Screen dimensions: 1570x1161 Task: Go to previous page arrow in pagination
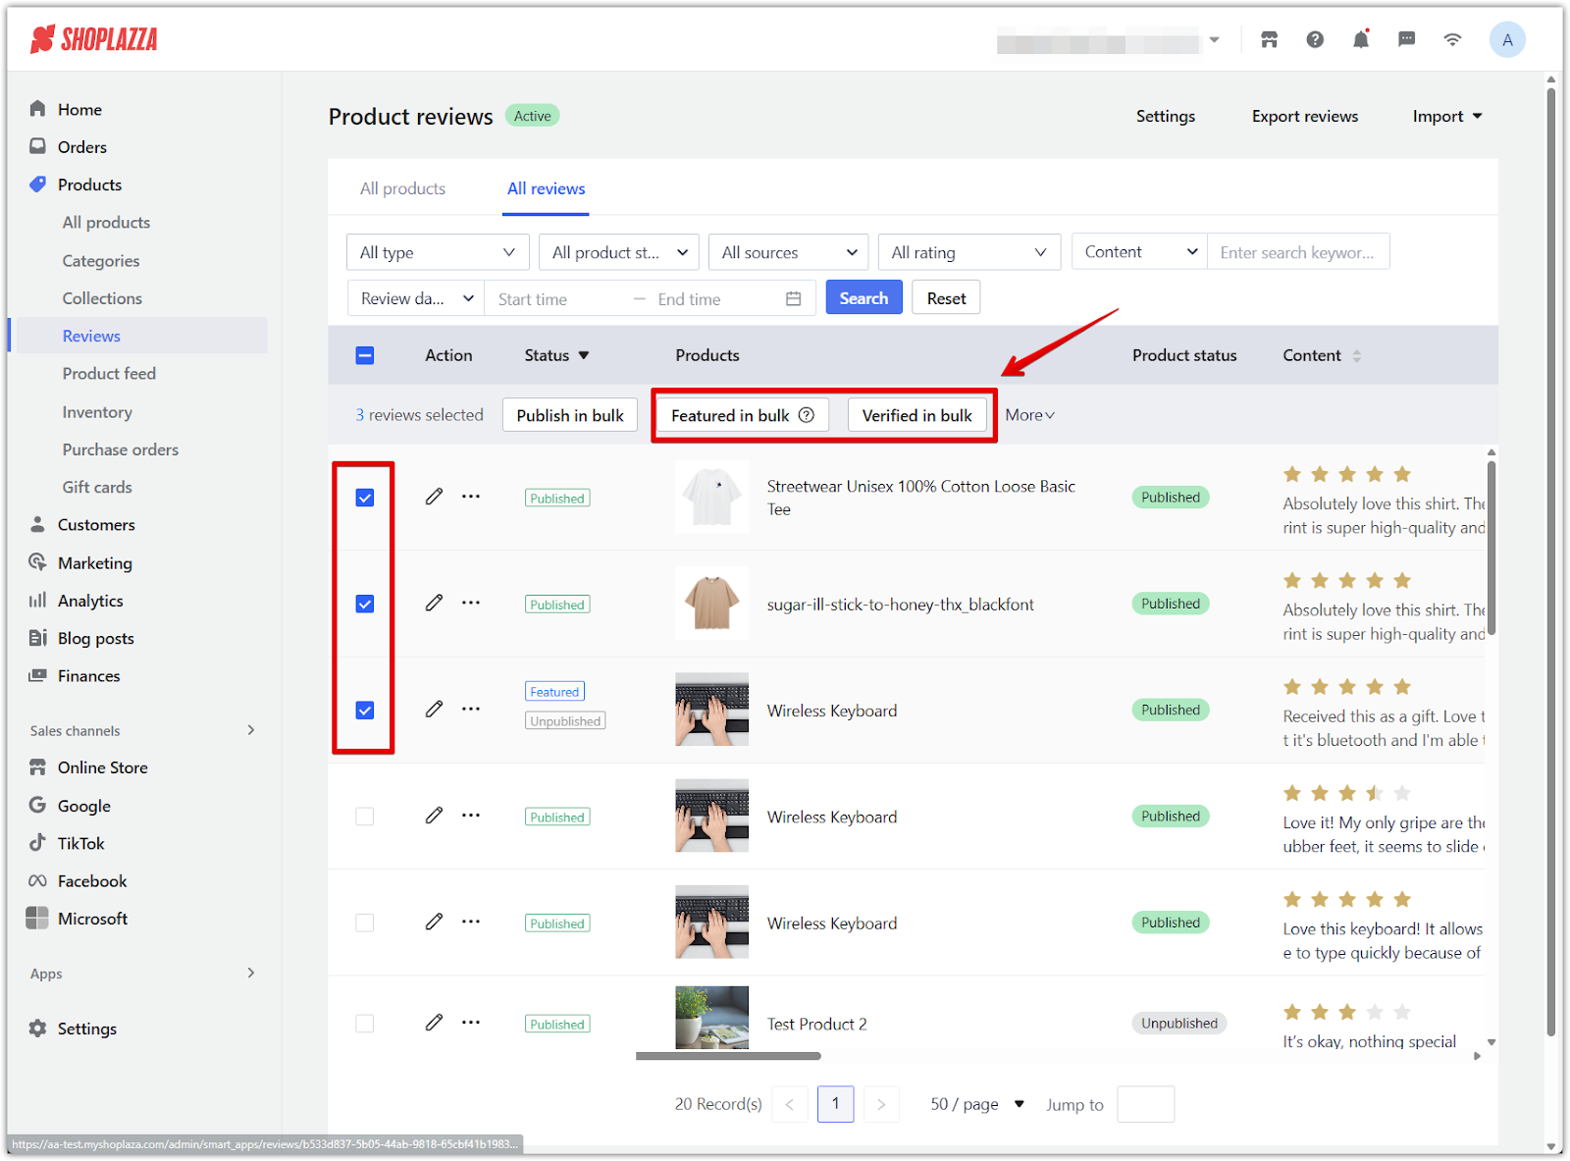790,1104
